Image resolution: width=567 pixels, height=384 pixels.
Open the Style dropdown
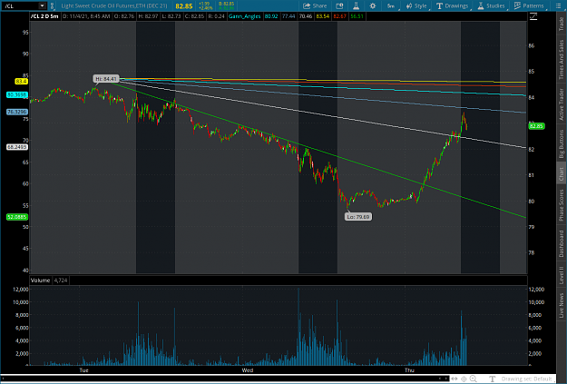point(416,5)
